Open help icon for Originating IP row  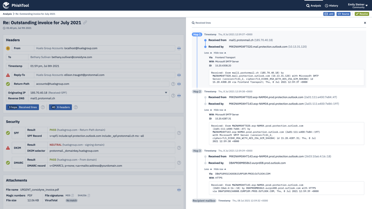coord(173,96)
